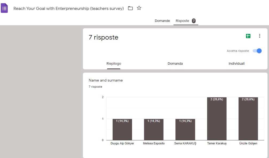Click the form title text
This screenshot has width=269, height=158.
(x=69, y=9)
